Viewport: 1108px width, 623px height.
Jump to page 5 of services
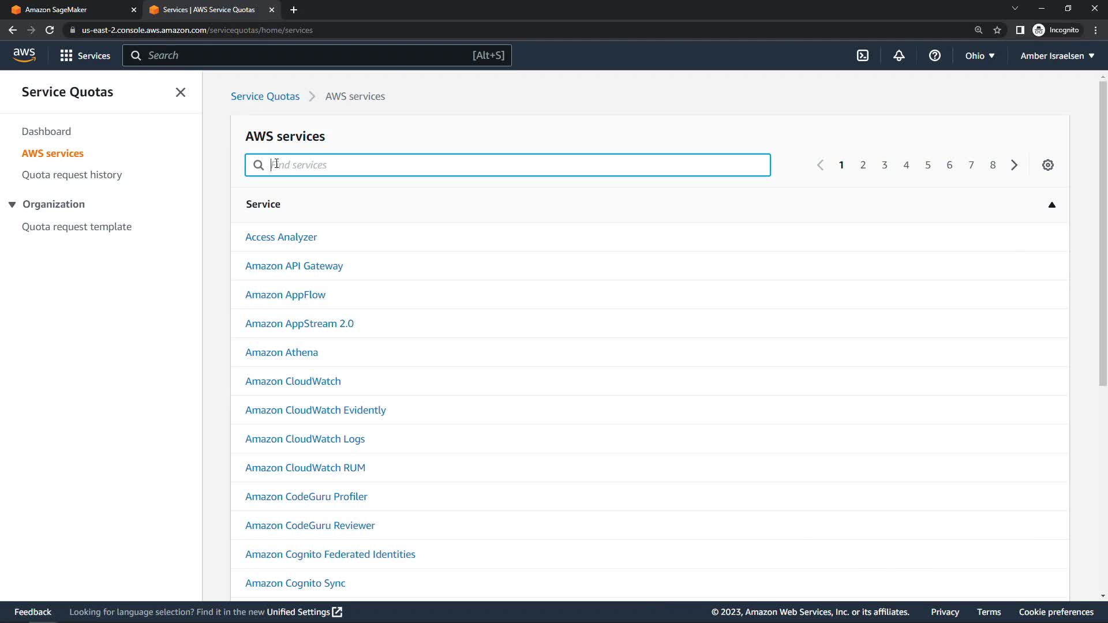pyautogui.click(x=927, y=165)
